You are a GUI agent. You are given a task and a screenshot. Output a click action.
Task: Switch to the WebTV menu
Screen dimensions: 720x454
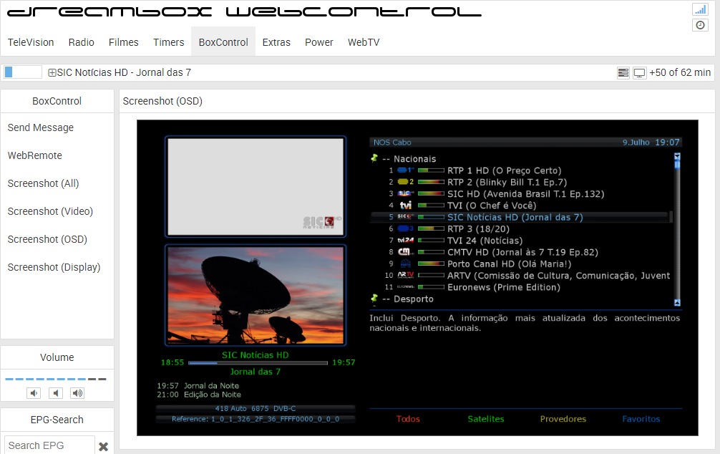pos(364,42)
